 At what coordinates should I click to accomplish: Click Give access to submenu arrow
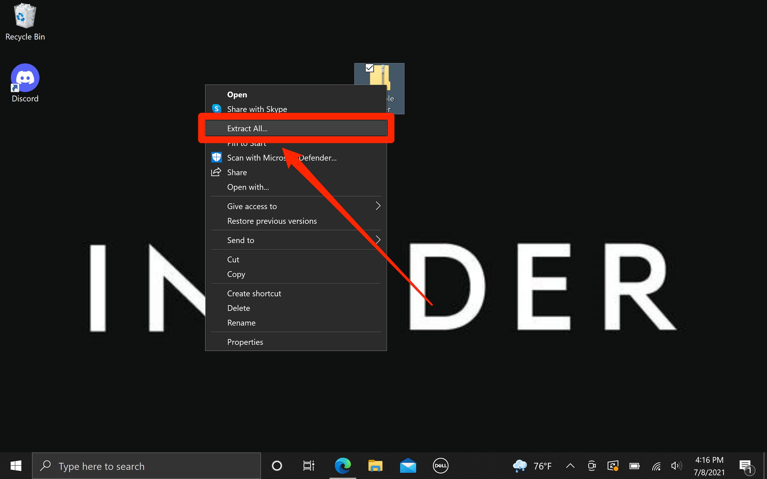click(378, 205)
